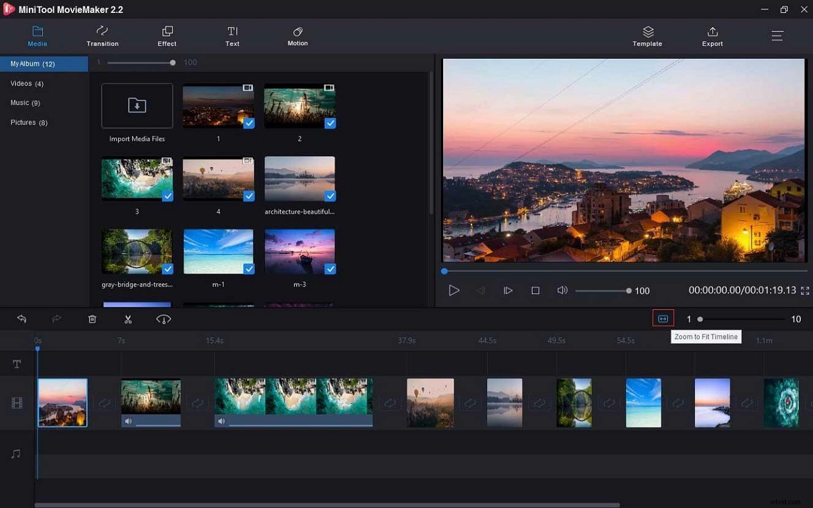This screenshot has width=813, height=508.
Task: Open the Effect panel
Action: [x=167, y=35]
